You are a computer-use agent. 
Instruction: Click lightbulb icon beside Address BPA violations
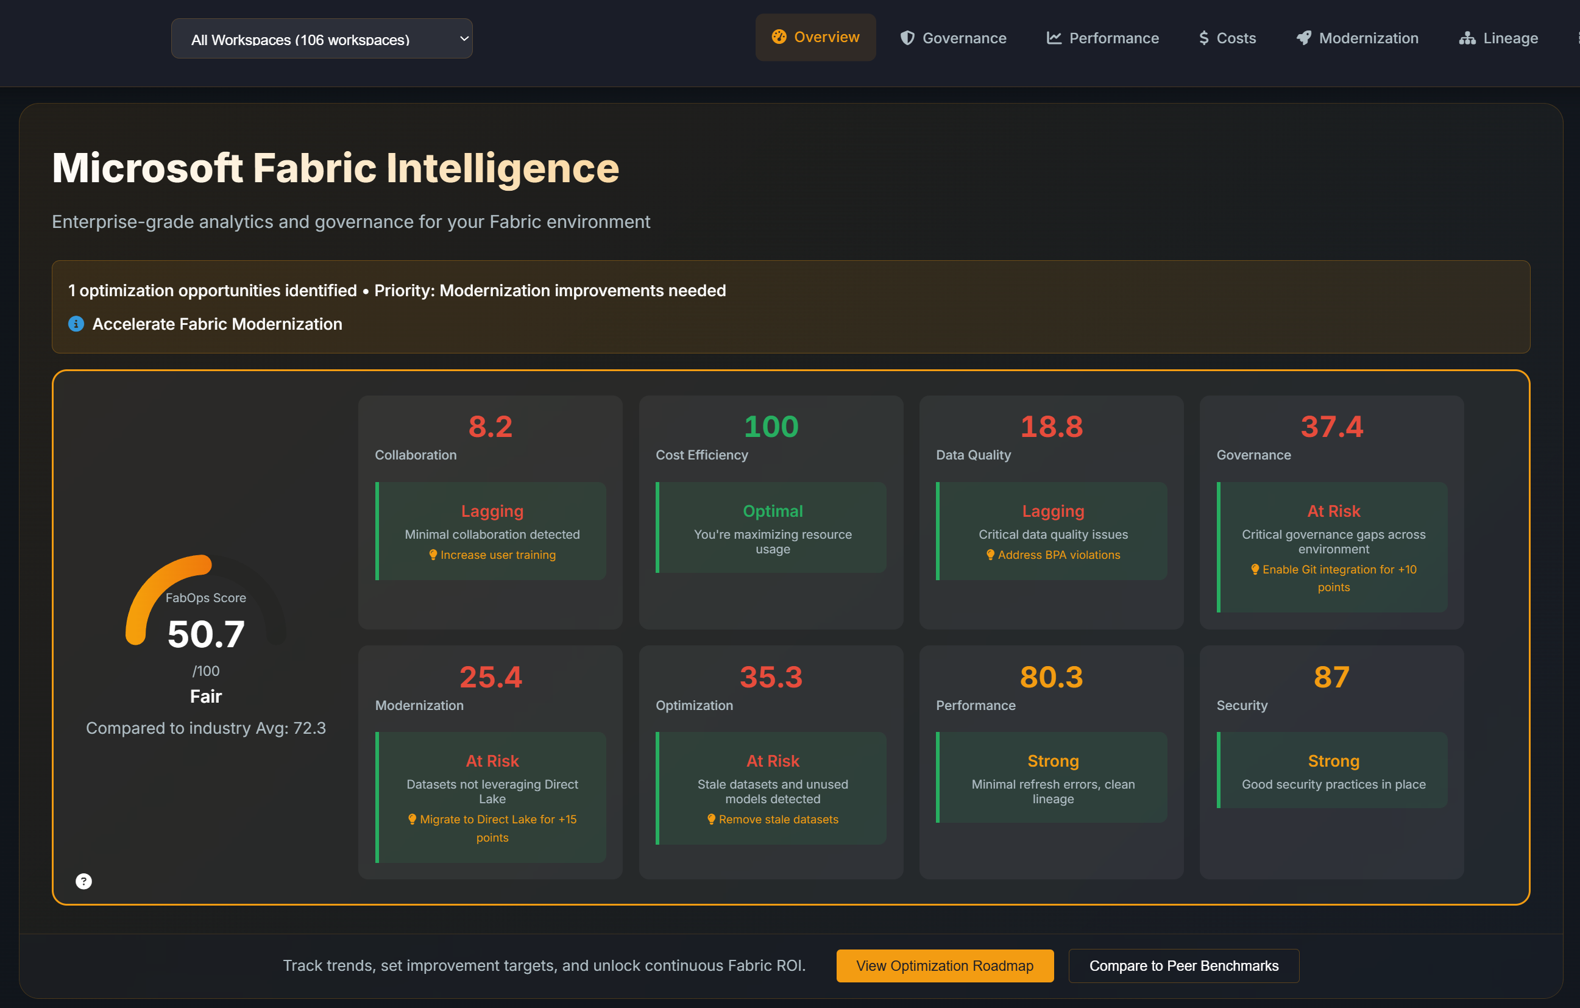pyautogui.click(x=990, y=555)
